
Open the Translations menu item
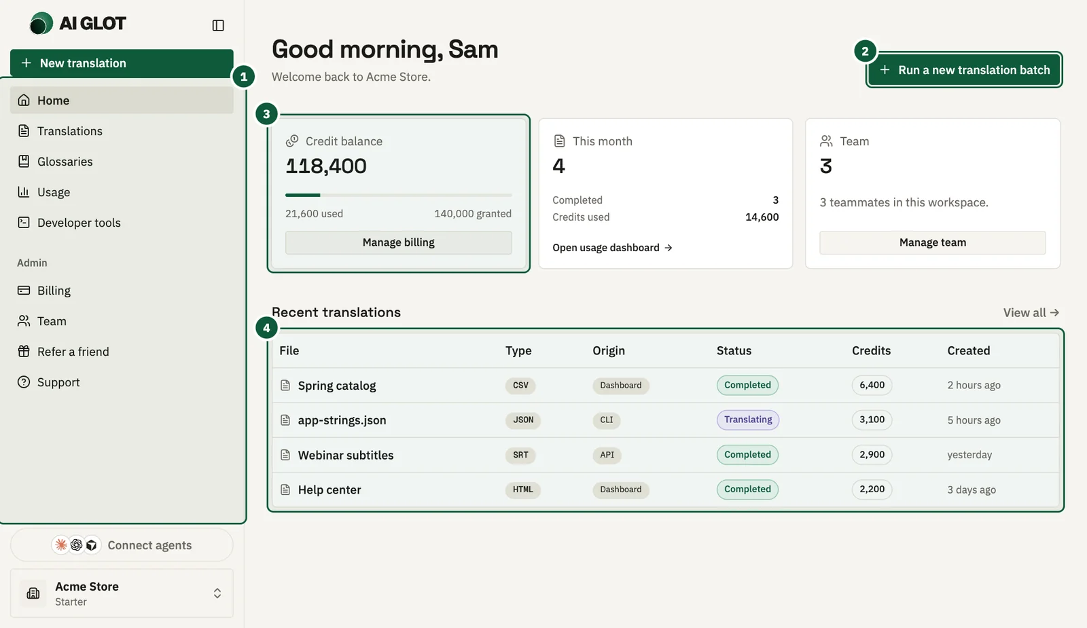click(x=122, y=131)
